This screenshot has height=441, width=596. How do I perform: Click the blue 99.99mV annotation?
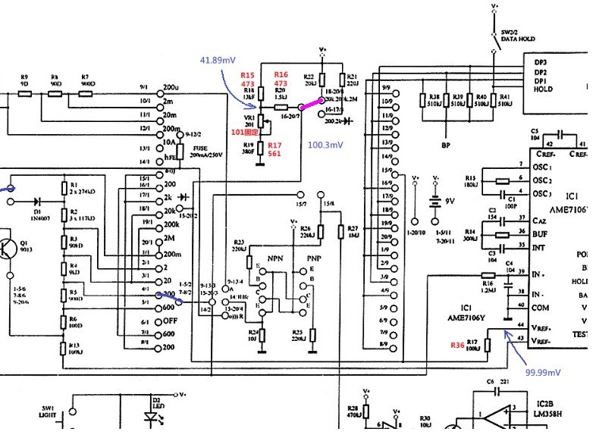coord(543,373)
